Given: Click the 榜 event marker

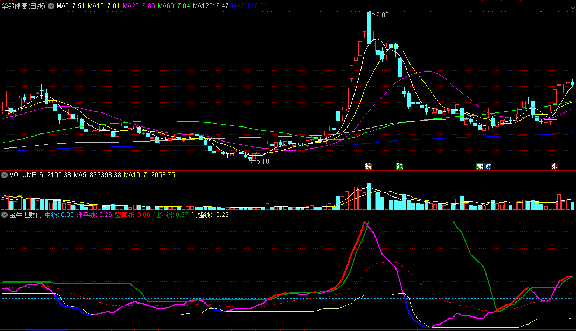Looking at the screenshot, I should pos(368,166).
